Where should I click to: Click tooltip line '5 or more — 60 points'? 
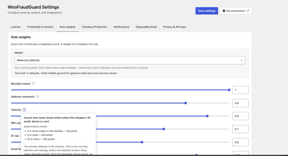click(40, 135)
